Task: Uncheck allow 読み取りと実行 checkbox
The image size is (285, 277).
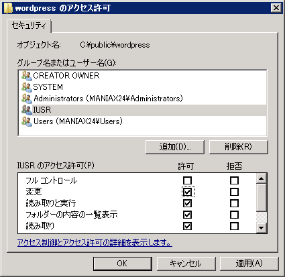Action: [x=187, y=203]
